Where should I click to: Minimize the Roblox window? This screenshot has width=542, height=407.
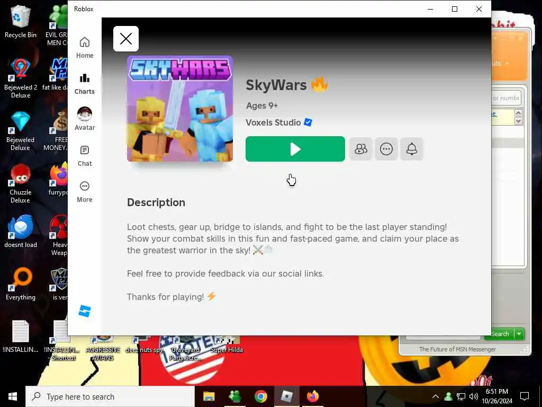430,9
